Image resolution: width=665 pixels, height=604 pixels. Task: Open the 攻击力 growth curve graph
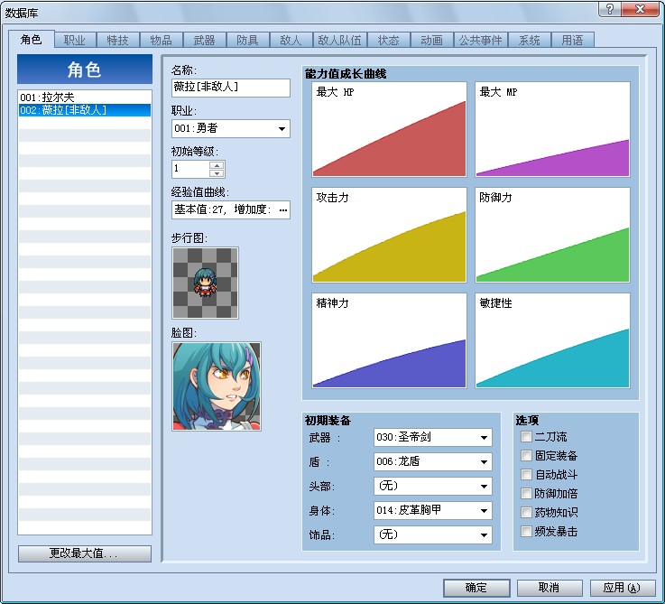(389, 235)
